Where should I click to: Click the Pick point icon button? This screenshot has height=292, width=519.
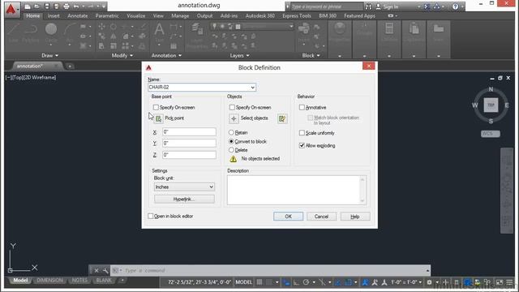click(159, 118)
